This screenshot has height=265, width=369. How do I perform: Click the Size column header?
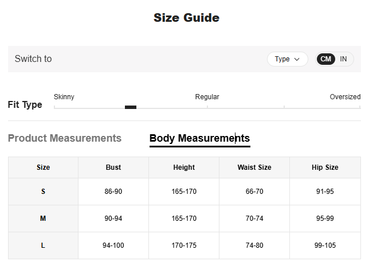43,167
